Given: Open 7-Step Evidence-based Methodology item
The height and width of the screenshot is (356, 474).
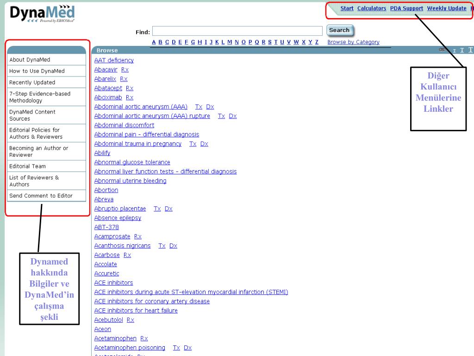Looking at the screenshot, I should [47, 97].
